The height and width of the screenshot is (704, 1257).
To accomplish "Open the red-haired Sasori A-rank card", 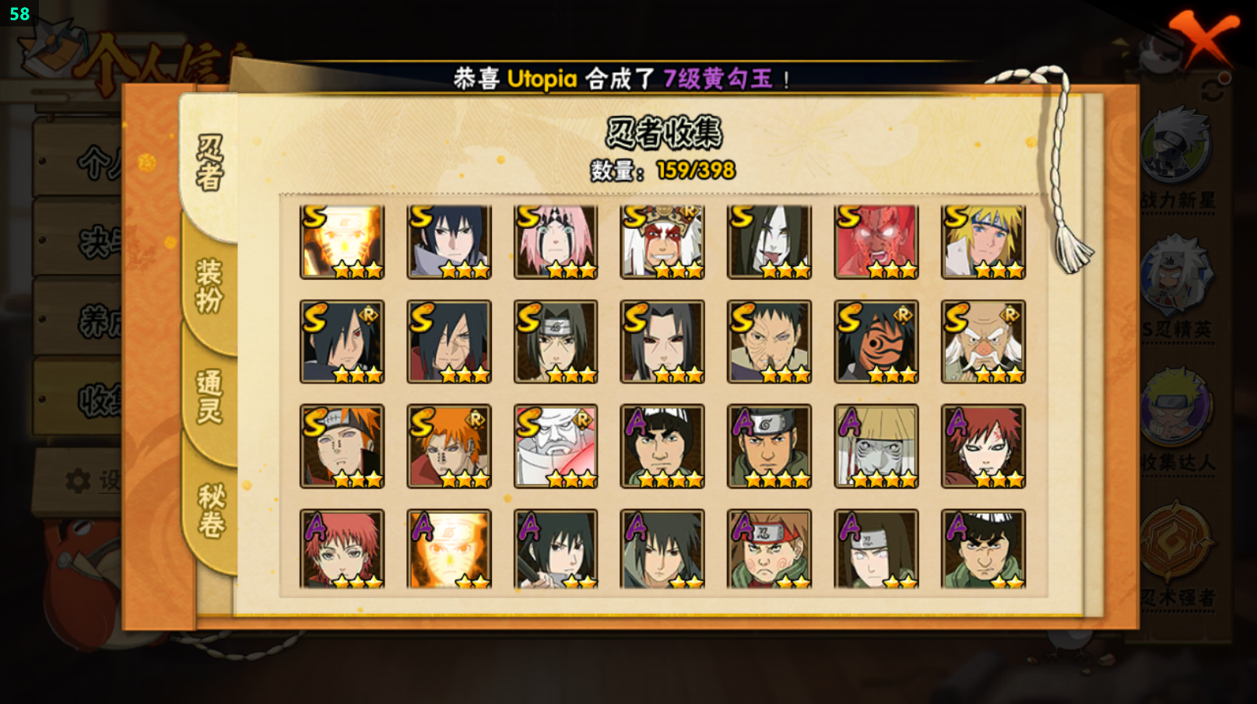I will click(x=342, y=548).
